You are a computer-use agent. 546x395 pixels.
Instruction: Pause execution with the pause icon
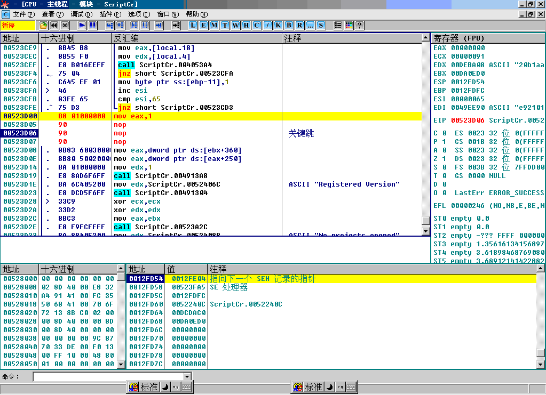click(x=92, y=25)
